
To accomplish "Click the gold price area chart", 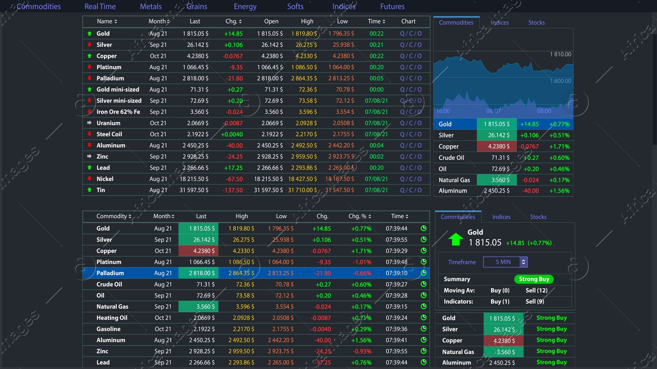I will pos(503,84).
